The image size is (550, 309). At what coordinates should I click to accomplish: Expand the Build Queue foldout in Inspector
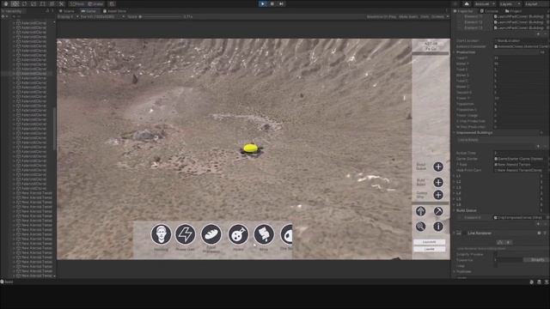tap(455, 210)
